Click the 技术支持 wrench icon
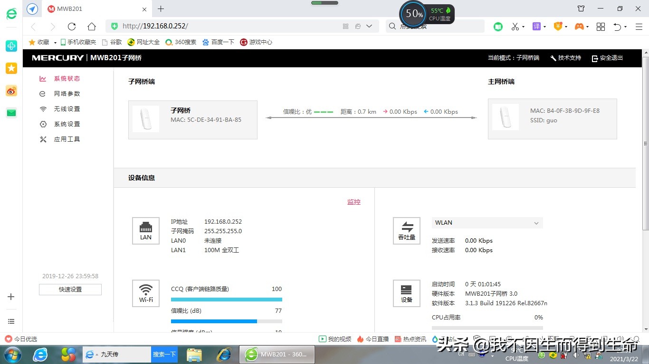 (553, 58)
